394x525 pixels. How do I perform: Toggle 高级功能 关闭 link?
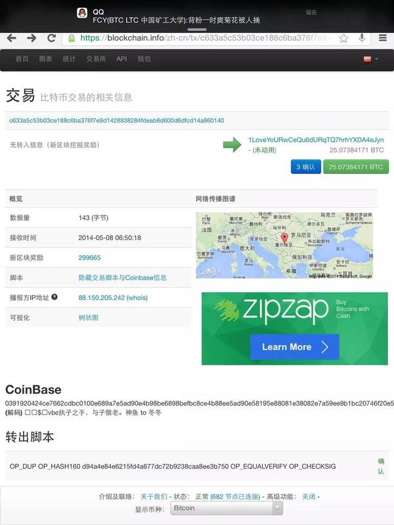[309, 497]
